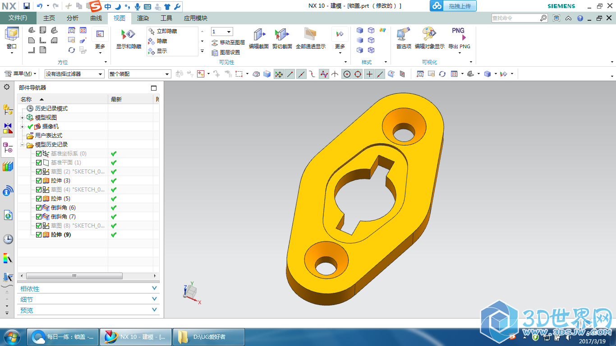
Task: Click 立即隐藏 (Immediate Hide)
Action: 162,31
